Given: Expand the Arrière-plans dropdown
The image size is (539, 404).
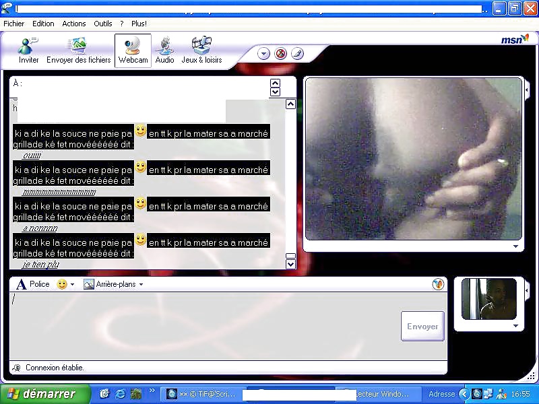Looking at the screenshot, I should (x=113, y=284).
